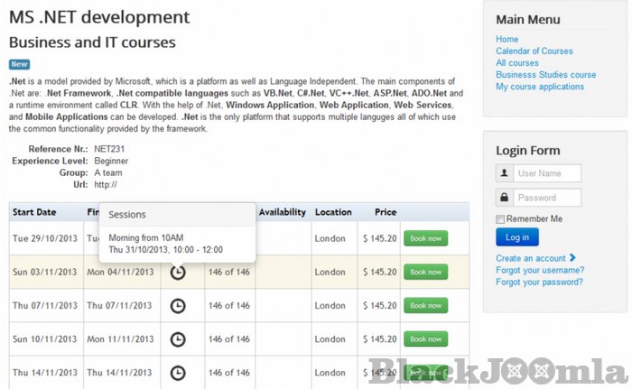Go to My course applications
Screen dimensions: 632x389
pyautogui.click(x=540, y=87)
